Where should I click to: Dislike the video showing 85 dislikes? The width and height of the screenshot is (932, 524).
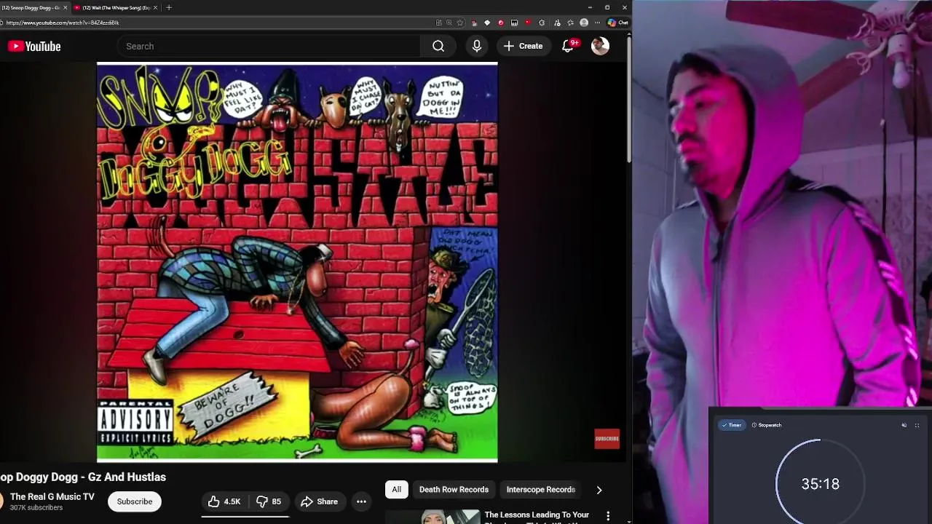coord(269,501)
